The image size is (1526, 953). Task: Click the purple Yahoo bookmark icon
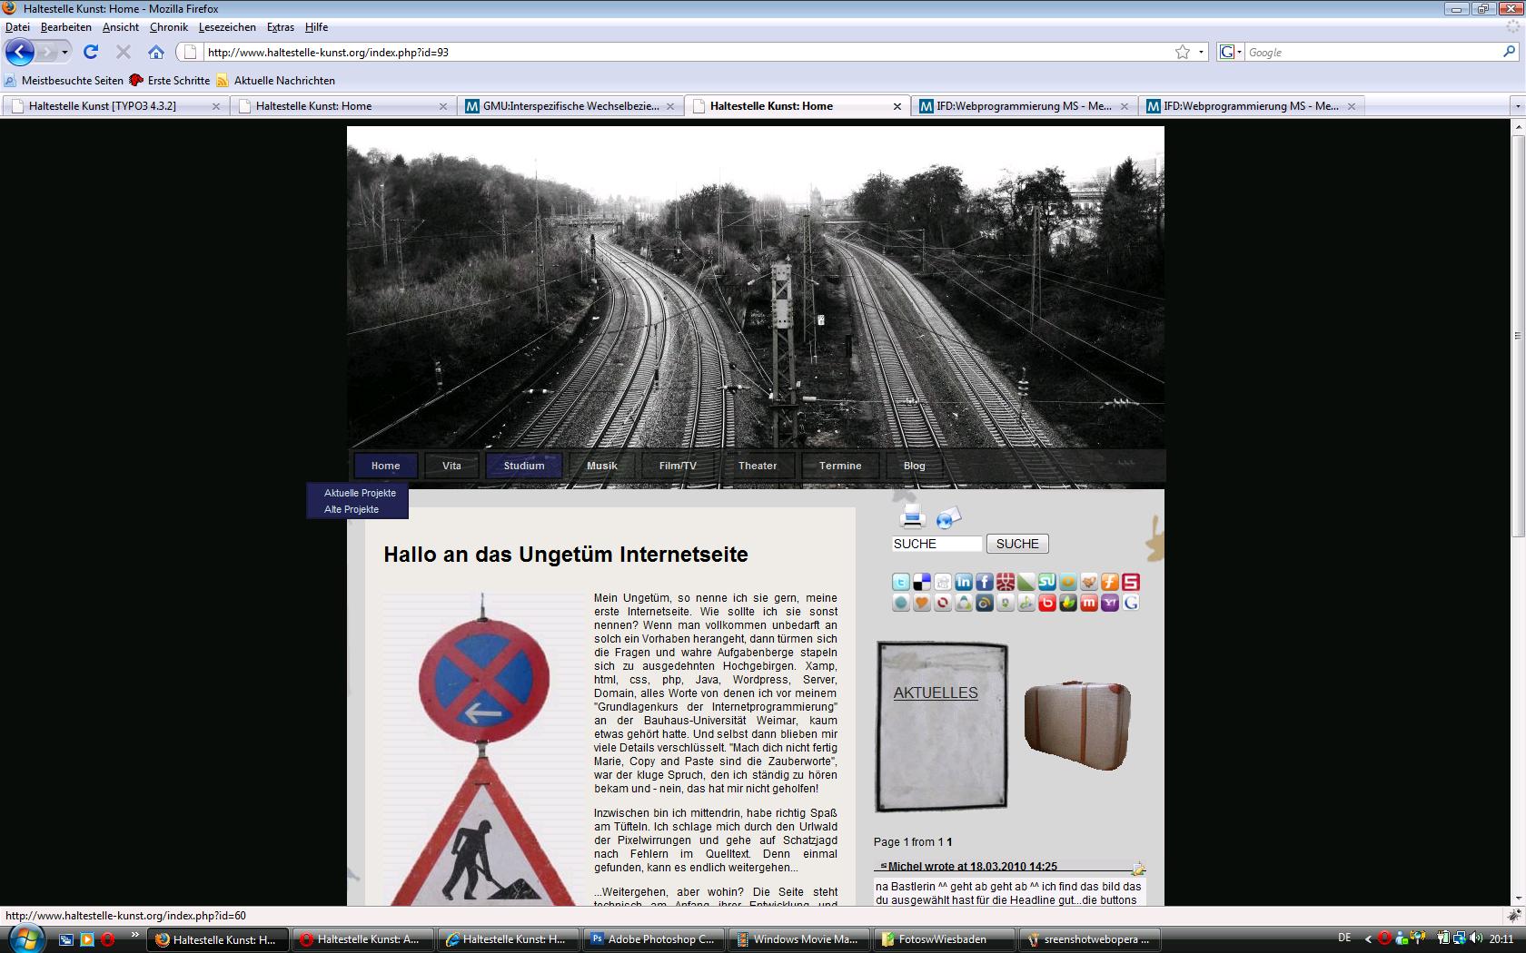[x=1110, y=603]
